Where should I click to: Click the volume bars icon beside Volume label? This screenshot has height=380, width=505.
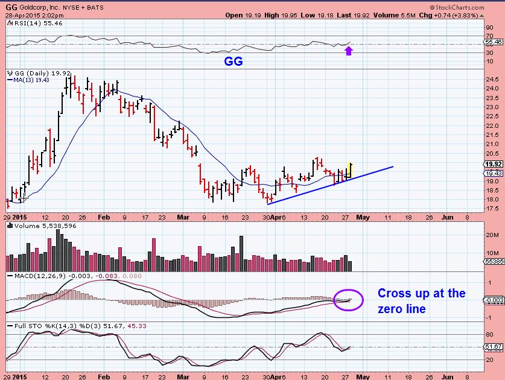click(x=10, y=226)
